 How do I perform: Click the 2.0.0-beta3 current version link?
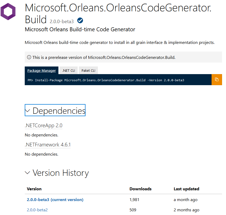click(55, 199)
